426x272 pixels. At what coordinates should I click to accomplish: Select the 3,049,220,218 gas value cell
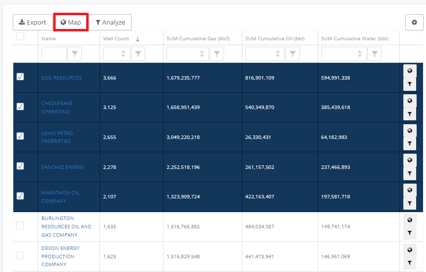pyautogui.click(x=203, y=137)
